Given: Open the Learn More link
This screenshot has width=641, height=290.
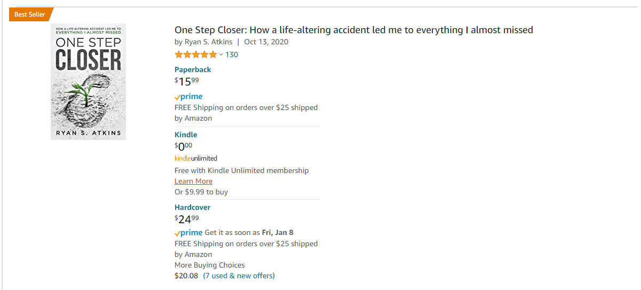Looking at the screenshot, I should click(193, 181).
